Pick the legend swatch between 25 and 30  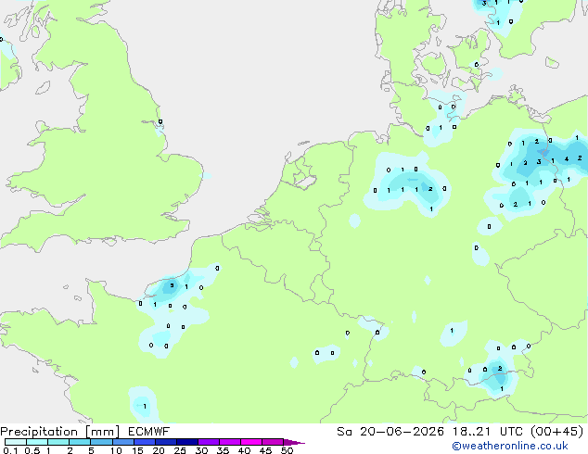187,442
